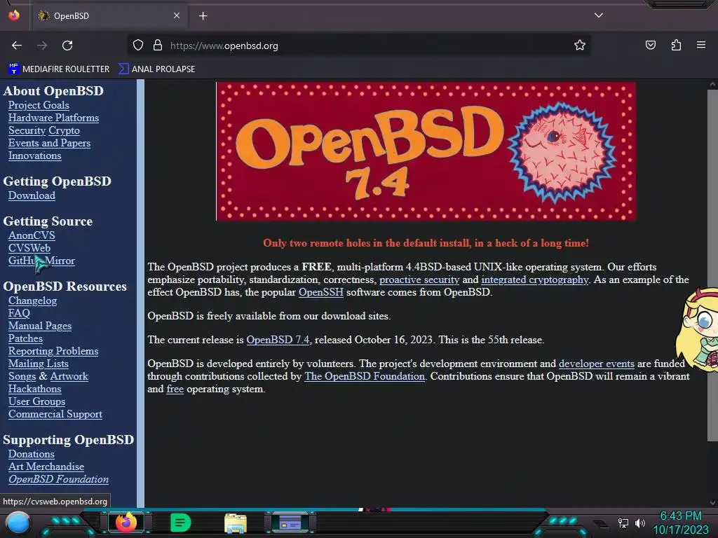Open Events and Papers link
718x538 pixels.
pos(50,143)
